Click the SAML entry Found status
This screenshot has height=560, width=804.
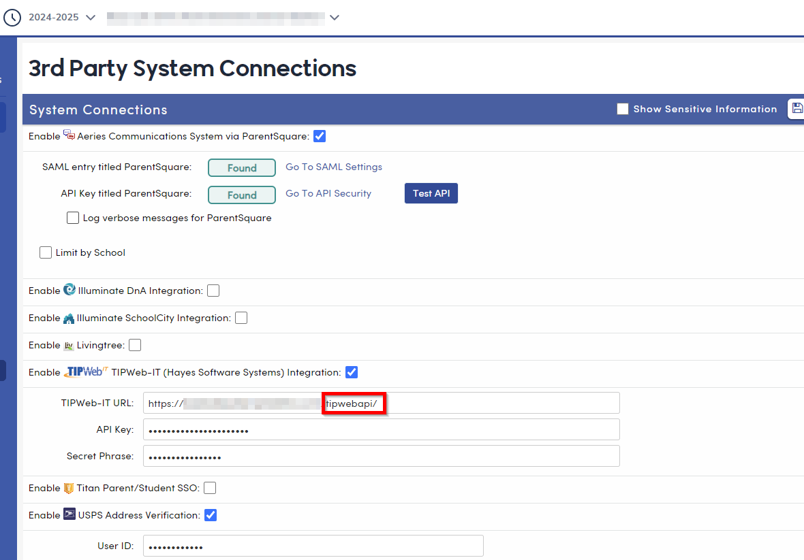click(241, 168)
